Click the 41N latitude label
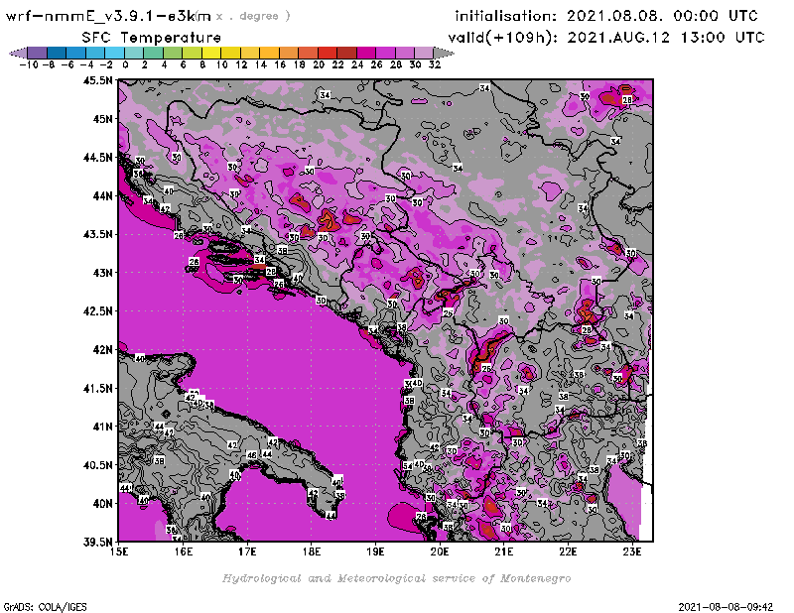Screen dimensions: 794x613 [x=102, y=427]
